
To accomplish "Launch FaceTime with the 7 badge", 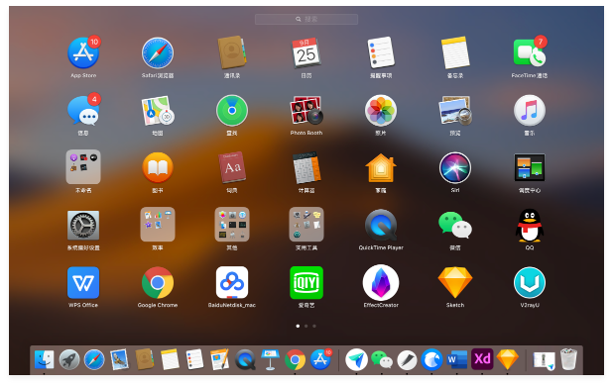I will click(x=530, y=52).
